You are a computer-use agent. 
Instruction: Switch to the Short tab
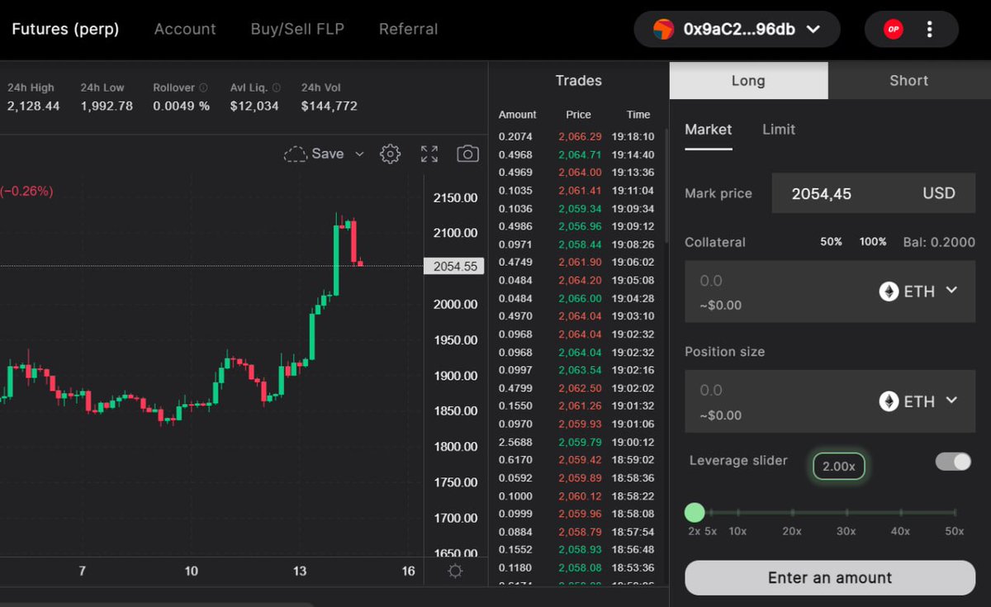[909, 80]
